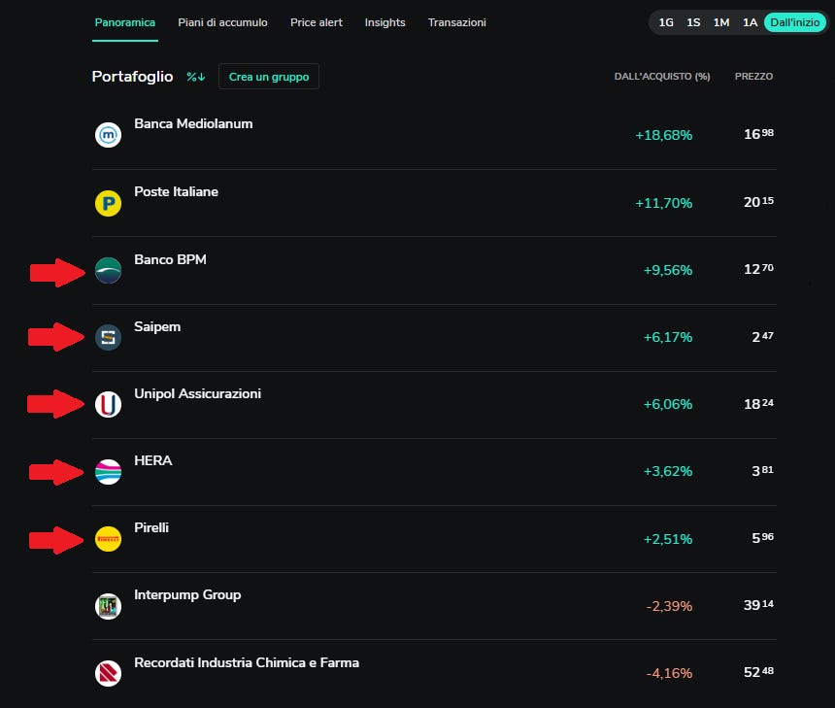Image resolution: width=835 pixels, height=708 pixels.
Task: Click the HERA striped logo icon
Action: tap(108, 472)
